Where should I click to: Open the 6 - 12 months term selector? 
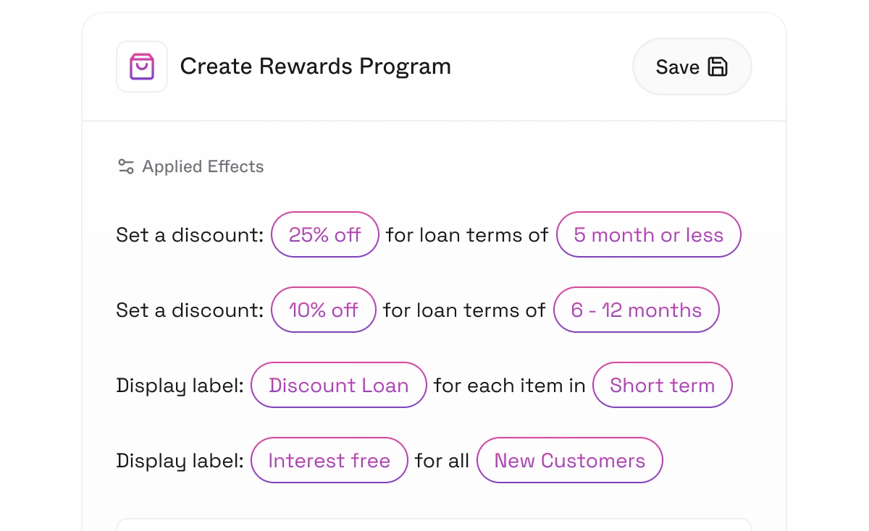click(x=636, y=310)
